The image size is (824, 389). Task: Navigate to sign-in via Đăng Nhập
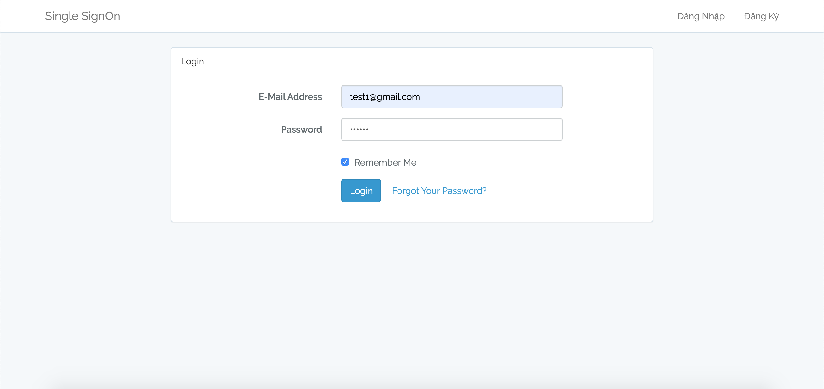tap(701, 16)
